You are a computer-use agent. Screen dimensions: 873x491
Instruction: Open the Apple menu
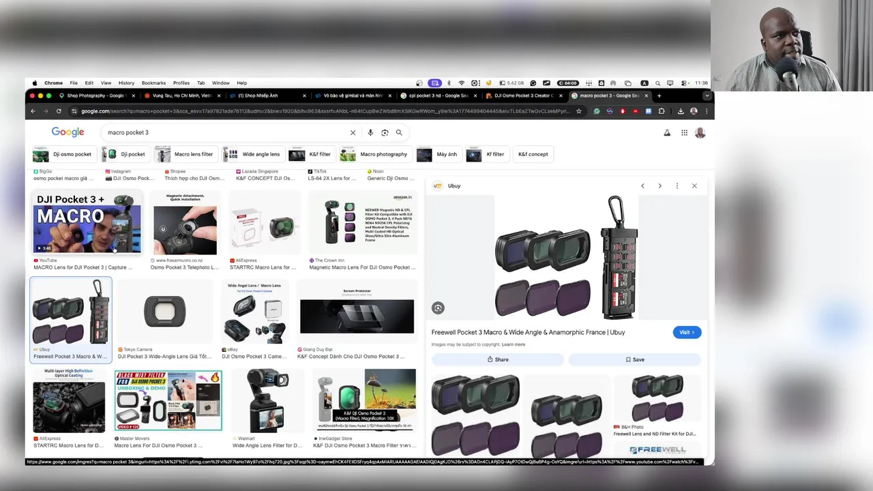[x=35, y=83]
